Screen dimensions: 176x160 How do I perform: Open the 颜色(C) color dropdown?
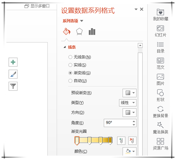click(x=130, y=151)
